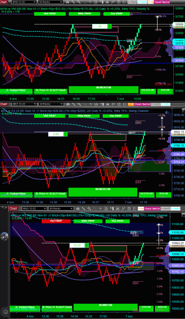This screenshot has width=185, height=319.
Task: Open drawing tools pencil in MYM chart toolbar
Action: [73, 2]
